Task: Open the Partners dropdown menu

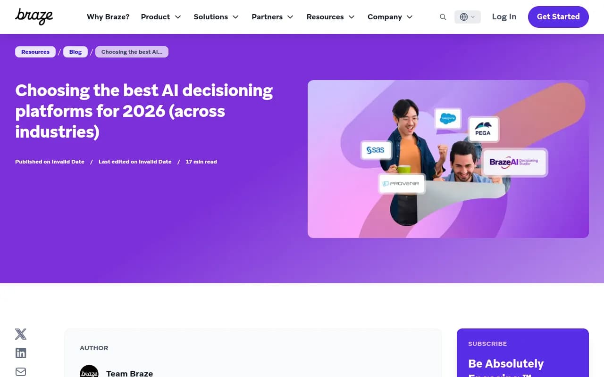Action: click(272, 17)
